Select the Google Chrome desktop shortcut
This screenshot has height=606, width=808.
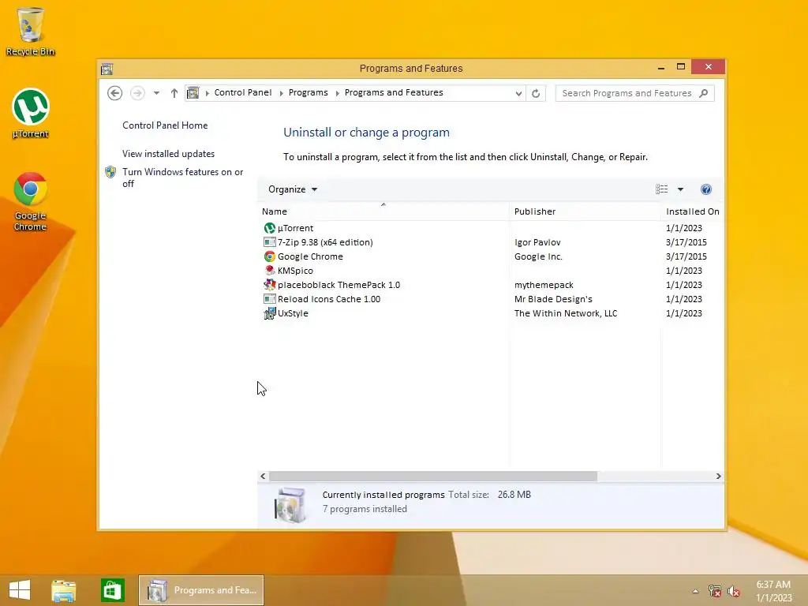pos(31,201)
